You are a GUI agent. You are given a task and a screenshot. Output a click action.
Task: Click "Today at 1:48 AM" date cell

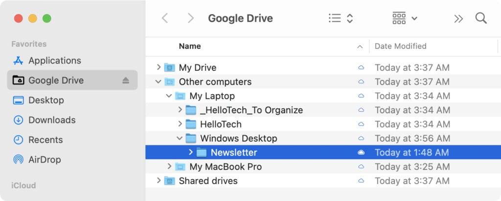(412, 152)
